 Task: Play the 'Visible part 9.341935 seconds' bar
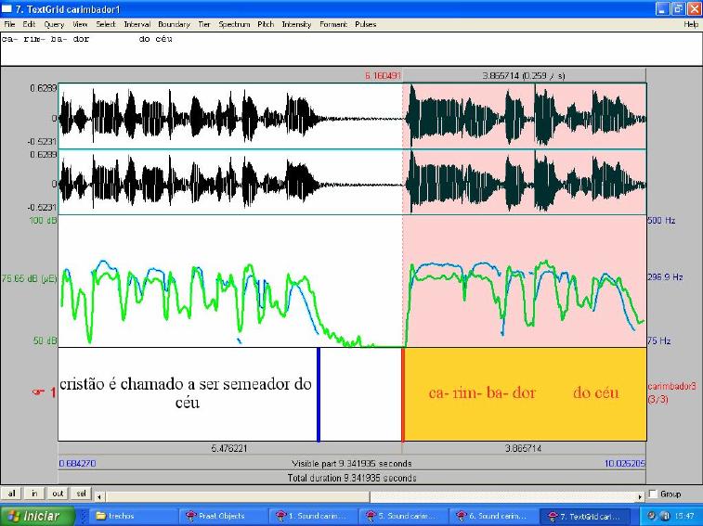click(352, 463)
